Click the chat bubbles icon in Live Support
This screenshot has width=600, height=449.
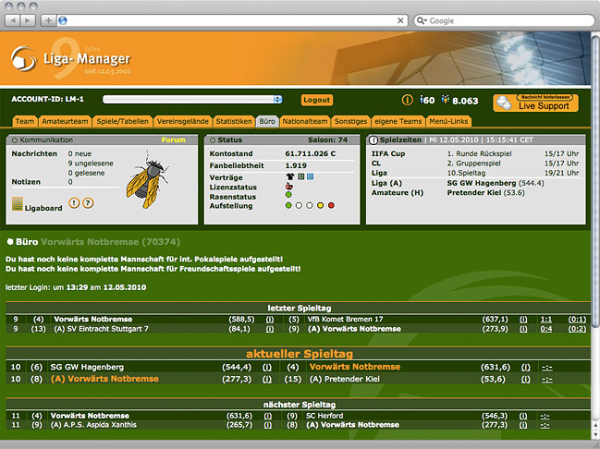(504, 103)
